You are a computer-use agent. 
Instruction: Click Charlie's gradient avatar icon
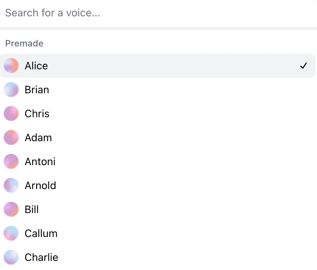(x=11, y=257)
